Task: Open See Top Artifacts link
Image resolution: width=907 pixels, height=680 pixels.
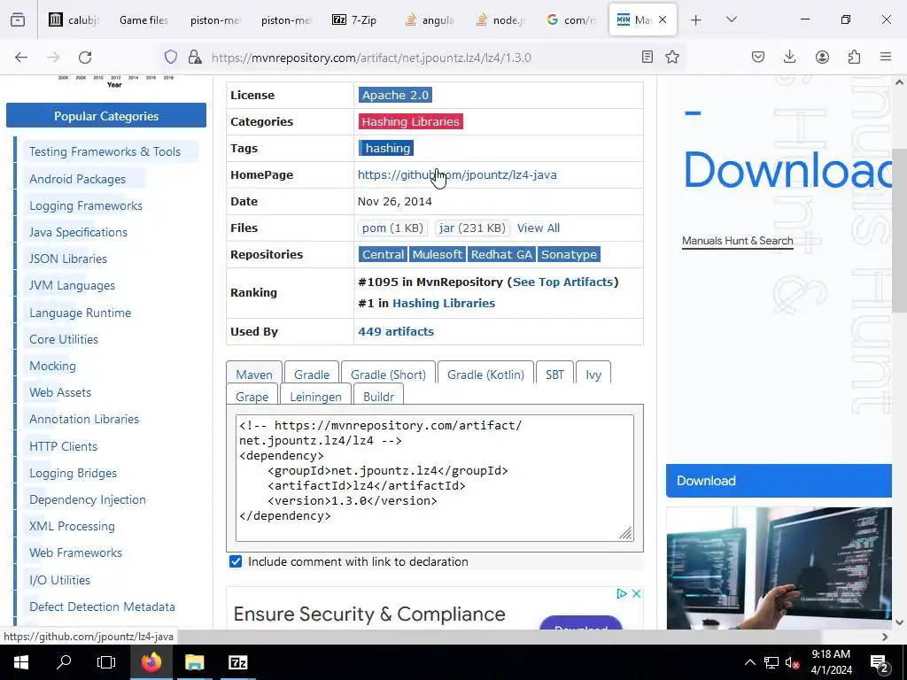Action: click(562, 282)
